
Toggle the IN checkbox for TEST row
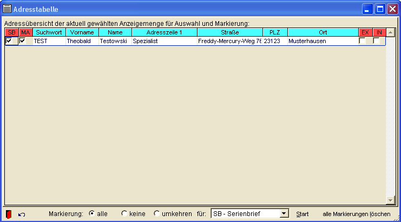pos(376,41)
